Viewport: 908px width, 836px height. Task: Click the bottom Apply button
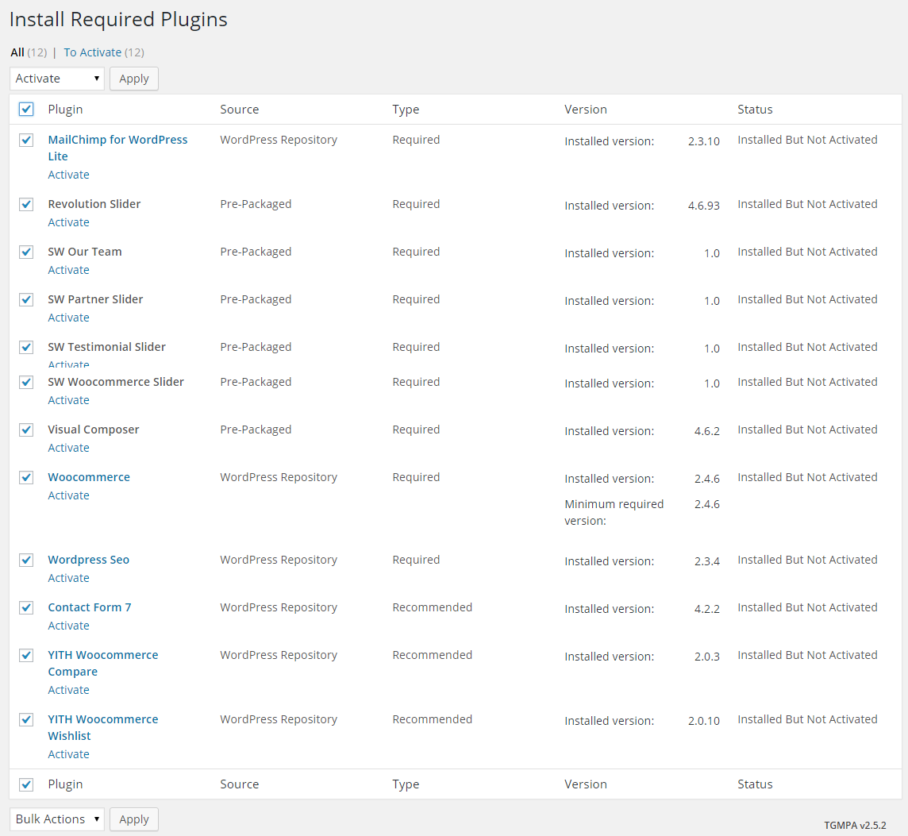pos(134,819)
